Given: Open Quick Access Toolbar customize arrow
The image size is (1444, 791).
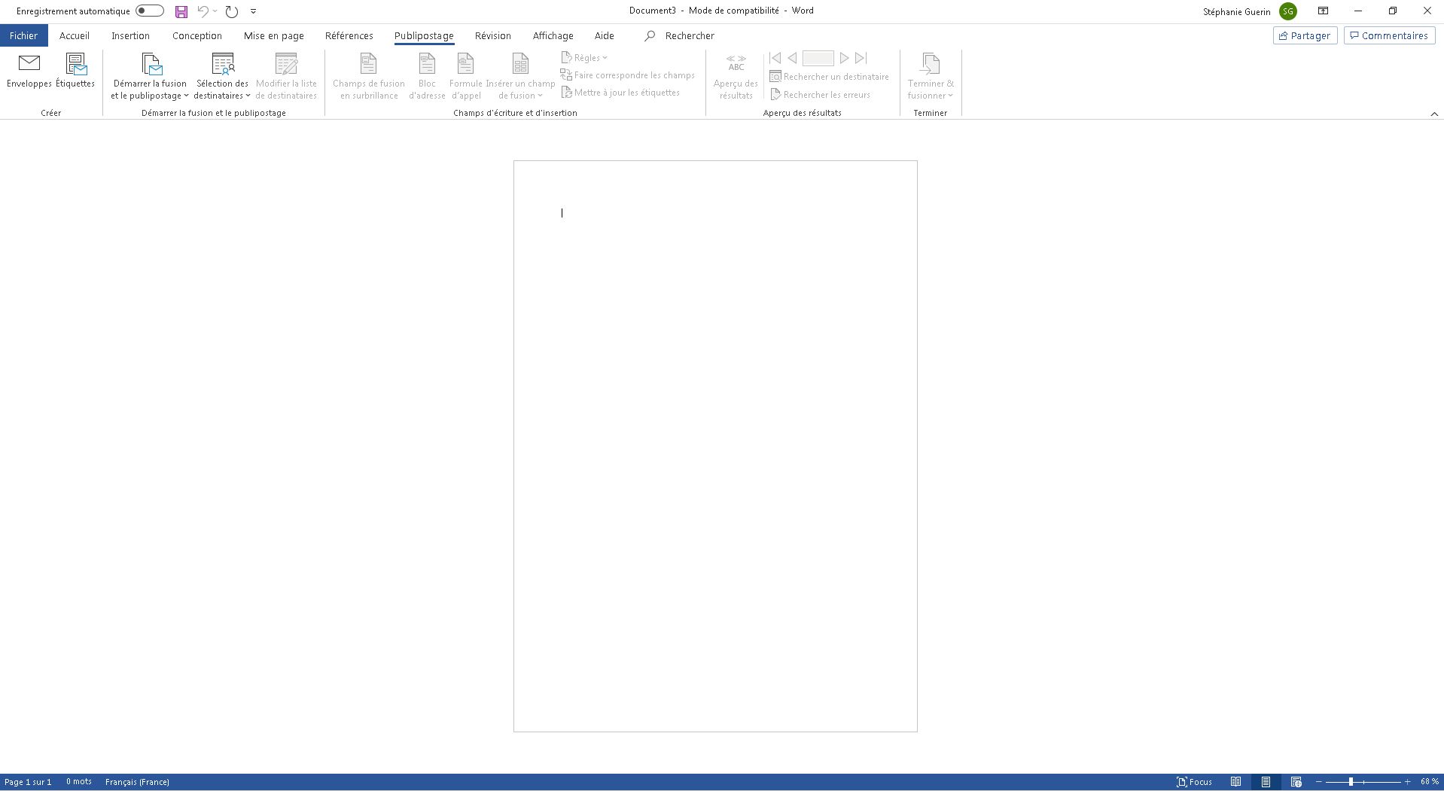Looking at the screenshot, I should pos(254,11).
